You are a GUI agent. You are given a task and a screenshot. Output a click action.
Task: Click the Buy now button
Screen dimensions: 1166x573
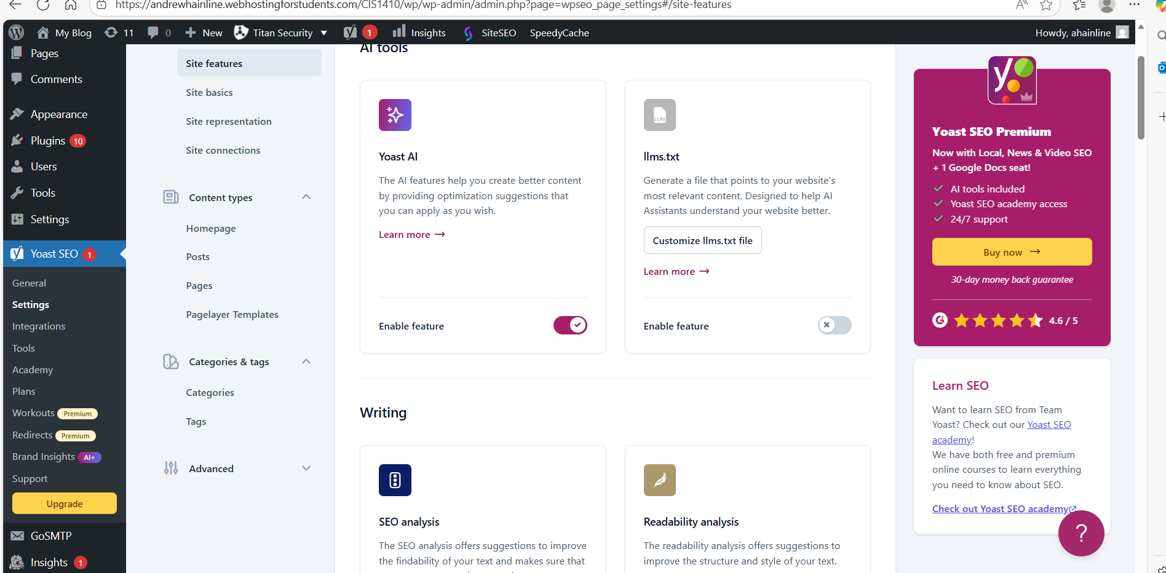[x=1011, y=251]
